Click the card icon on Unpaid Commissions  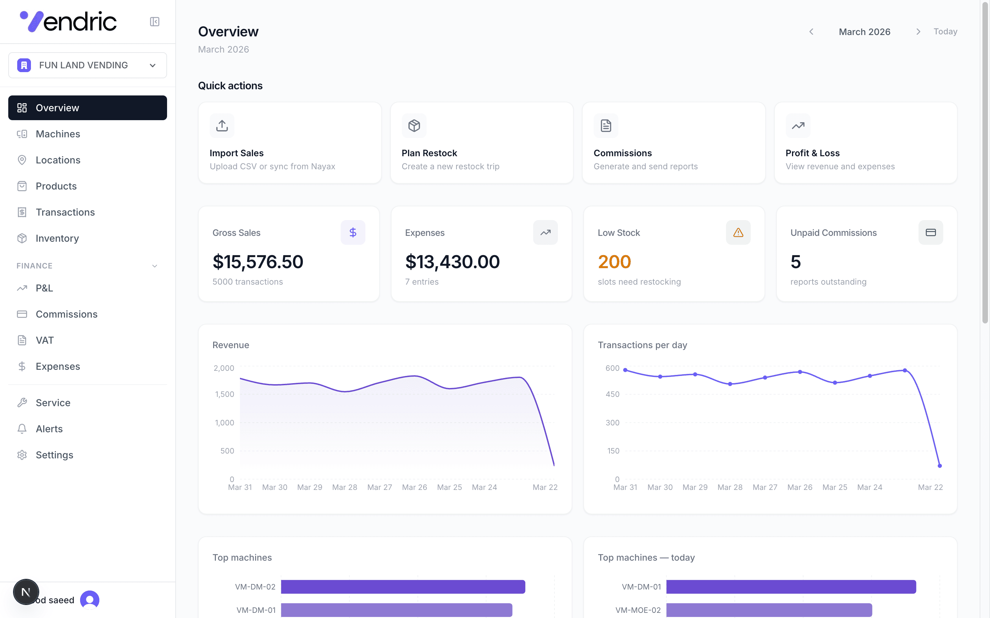[x=931, y=232]
